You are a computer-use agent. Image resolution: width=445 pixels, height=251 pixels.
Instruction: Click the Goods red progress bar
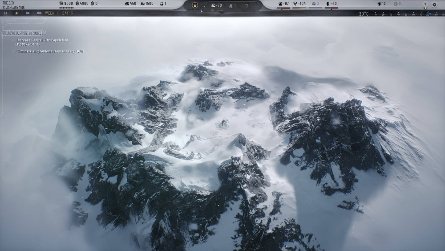click(x=331, y=8)
